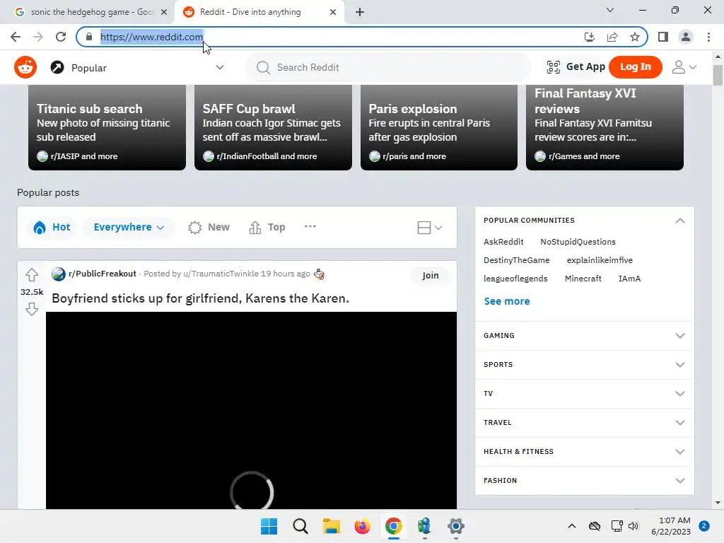Screen dimensions: 724x543
Task: Click in the Search Reddit field
Action: 388,67
